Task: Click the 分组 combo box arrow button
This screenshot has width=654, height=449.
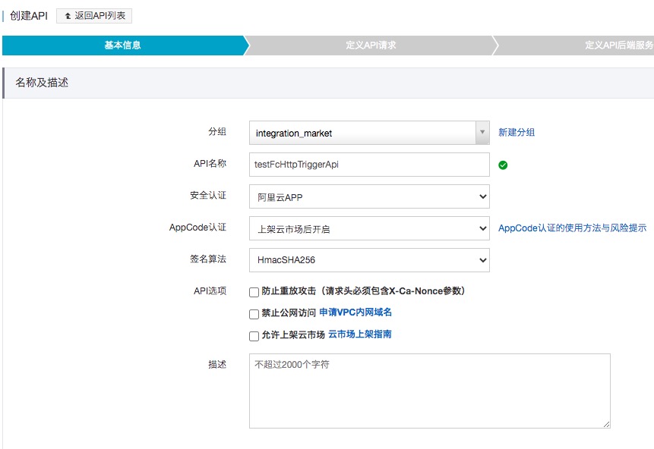Action: [x=482, y=133]
